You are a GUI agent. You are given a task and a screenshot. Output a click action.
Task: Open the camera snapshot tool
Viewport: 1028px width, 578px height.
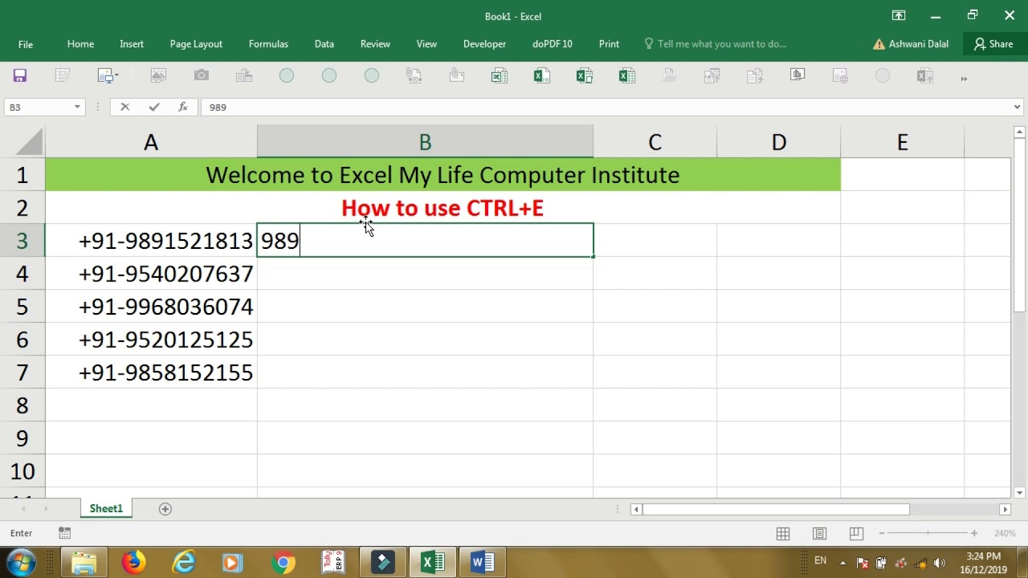pyautogui.click(x=201, y=75)
